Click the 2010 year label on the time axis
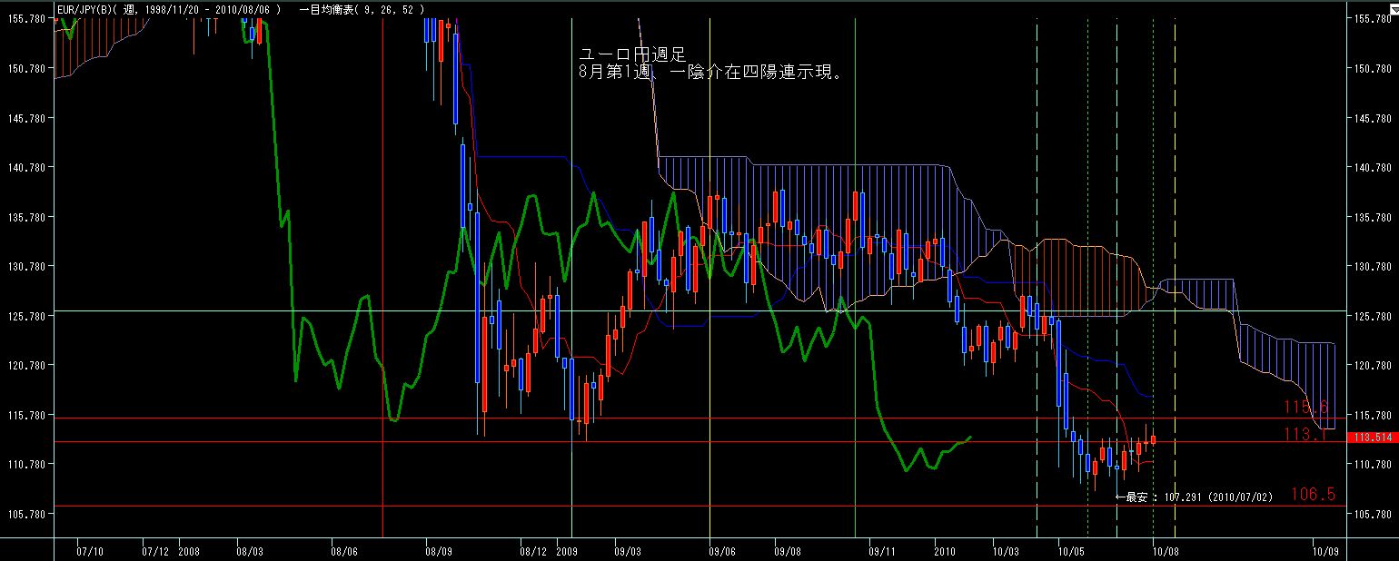Screen dimensions: 1399x561 coord(945,551)
